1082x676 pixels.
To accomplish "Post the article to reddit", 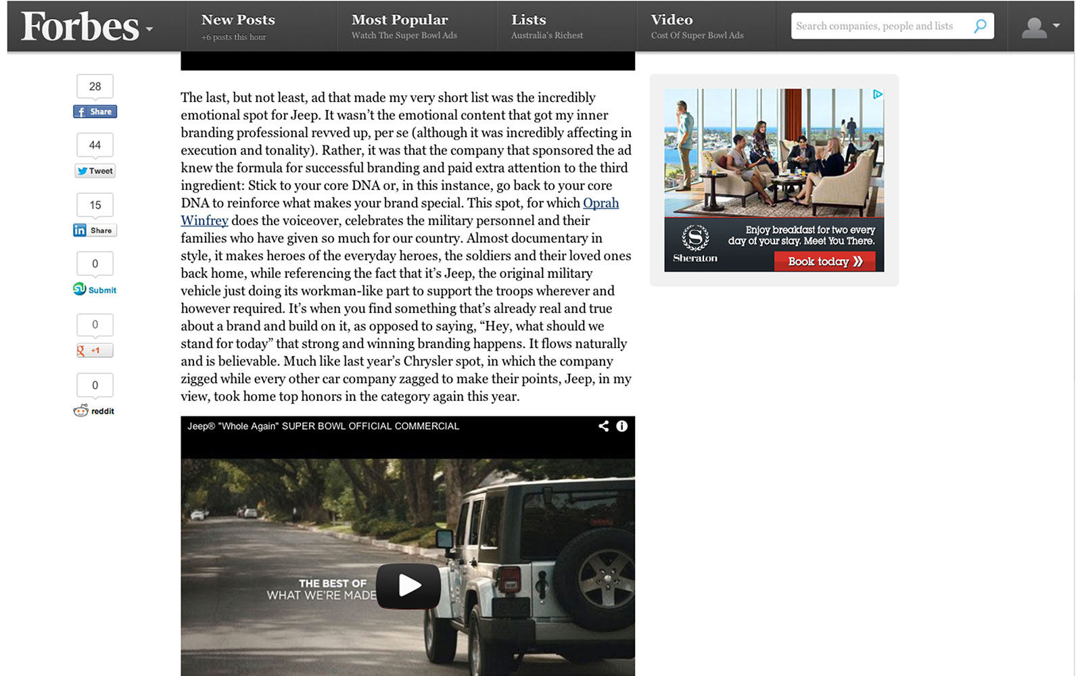I will click(95, 411).
